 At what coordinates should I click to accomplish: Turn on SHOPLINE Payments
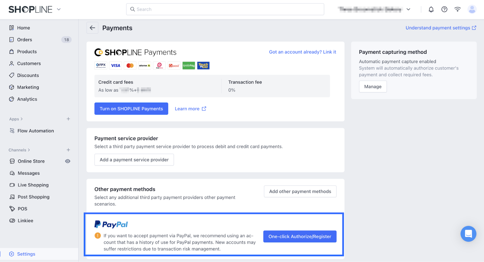coord(131,109)
